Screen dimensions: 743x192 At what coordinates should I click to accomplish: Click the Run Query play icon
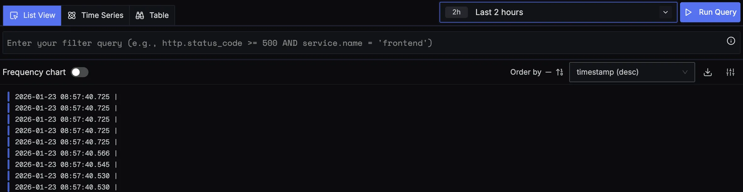click(689, 12)
